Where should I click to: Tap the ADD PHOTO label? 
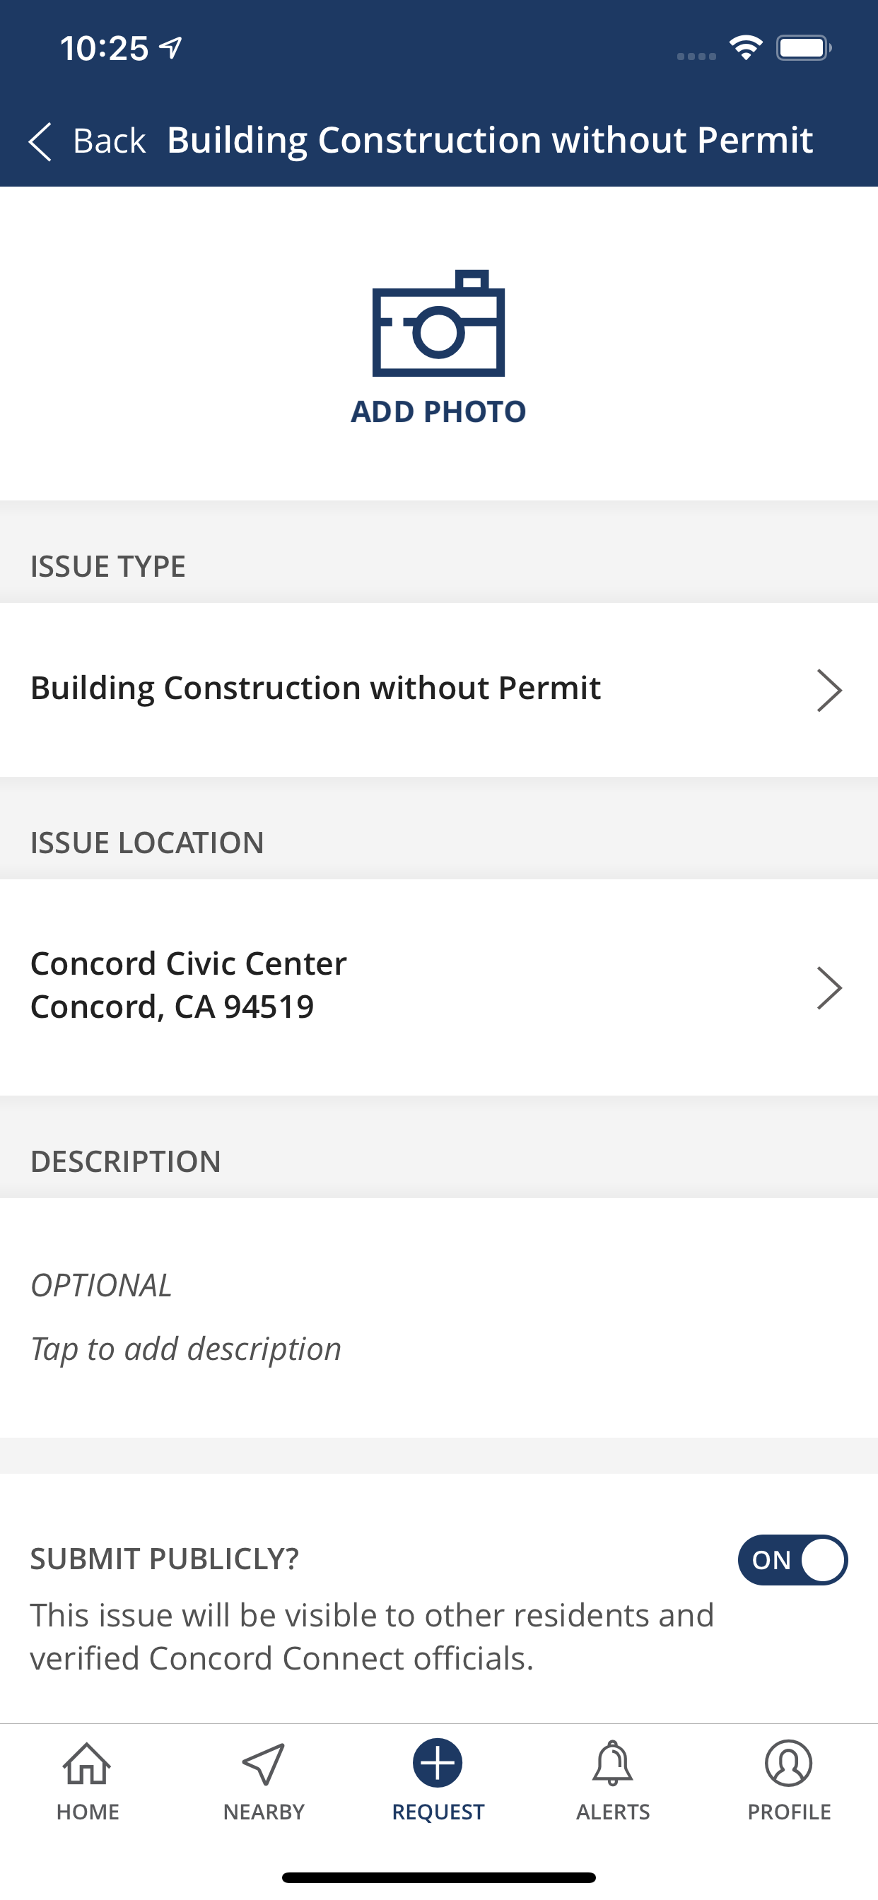[x=438, y=411]
